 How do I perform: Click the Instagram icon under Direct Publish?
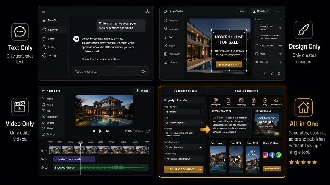pyautogui.click(x=265, y=155)
